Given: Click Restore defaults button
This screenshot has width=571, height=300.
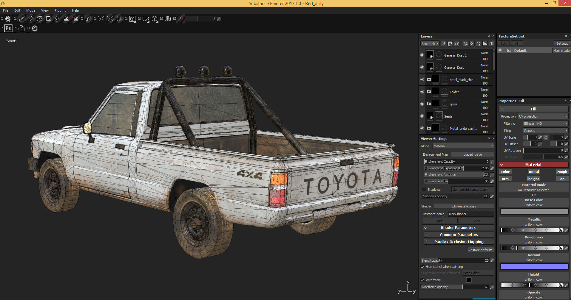Looking at the screenshot, I should click(x=480, y=250).
